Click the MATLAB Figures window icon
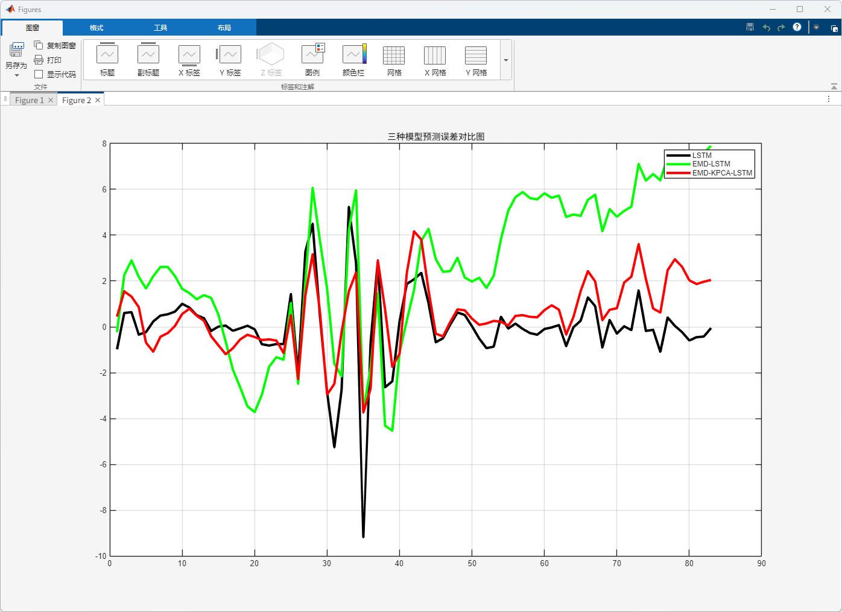 point(10,9)
